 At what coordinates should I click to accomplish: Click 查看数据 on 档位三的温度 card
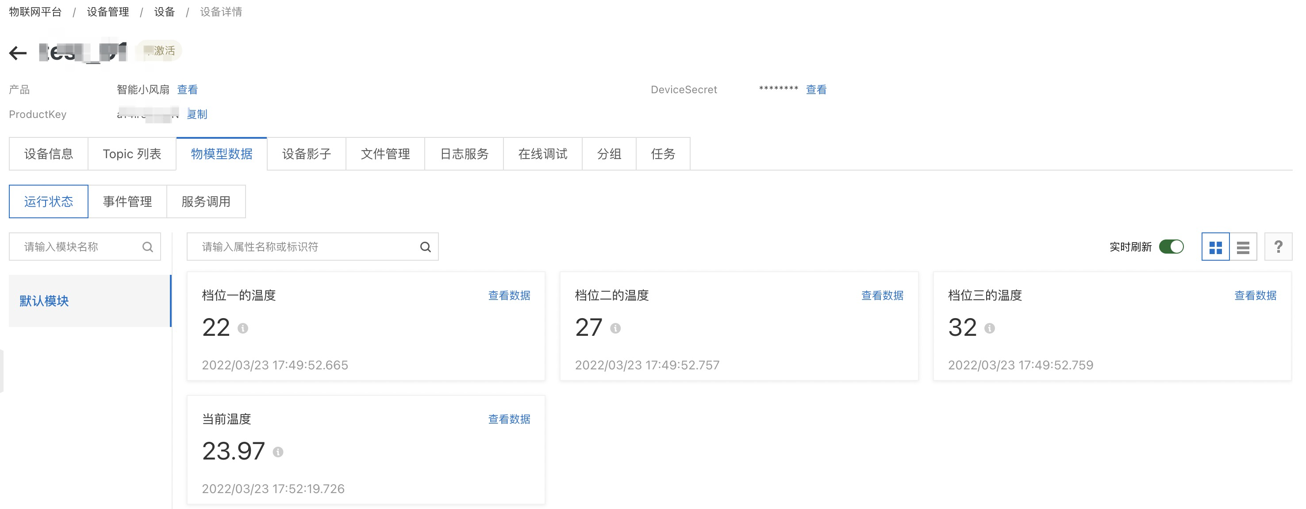(1255, 295)
